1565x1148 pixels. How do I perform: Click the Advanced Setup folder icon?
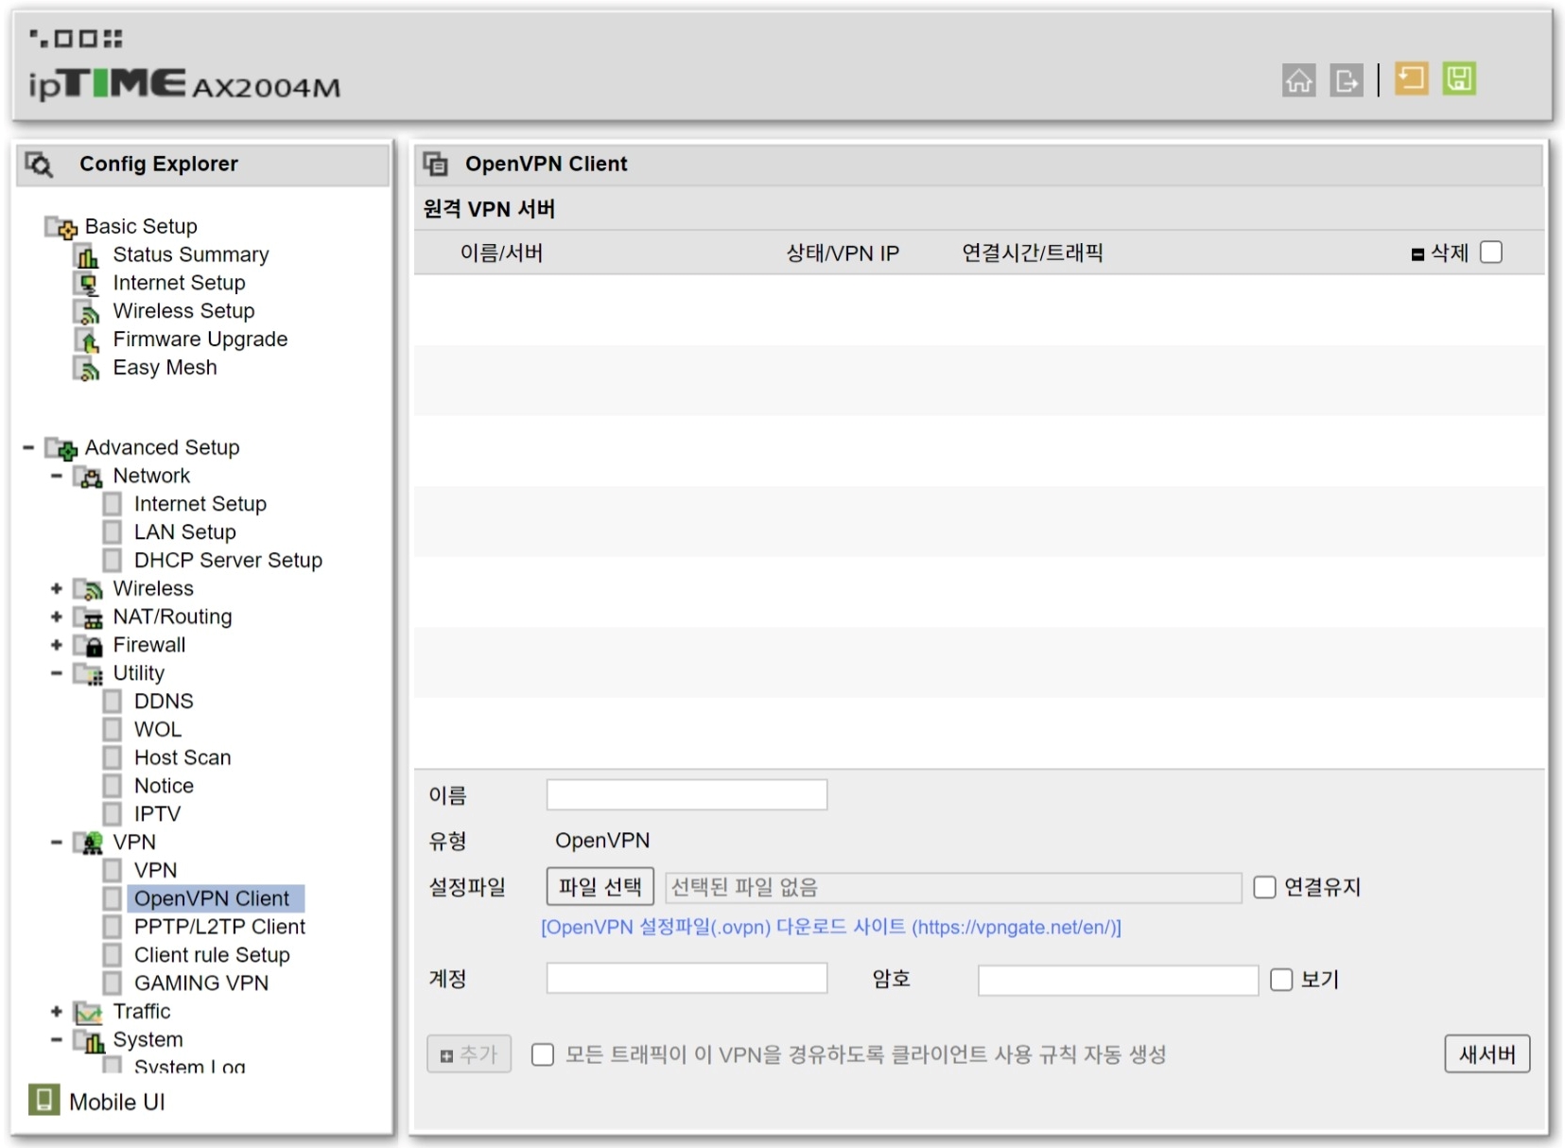click(x=61, y=448)
